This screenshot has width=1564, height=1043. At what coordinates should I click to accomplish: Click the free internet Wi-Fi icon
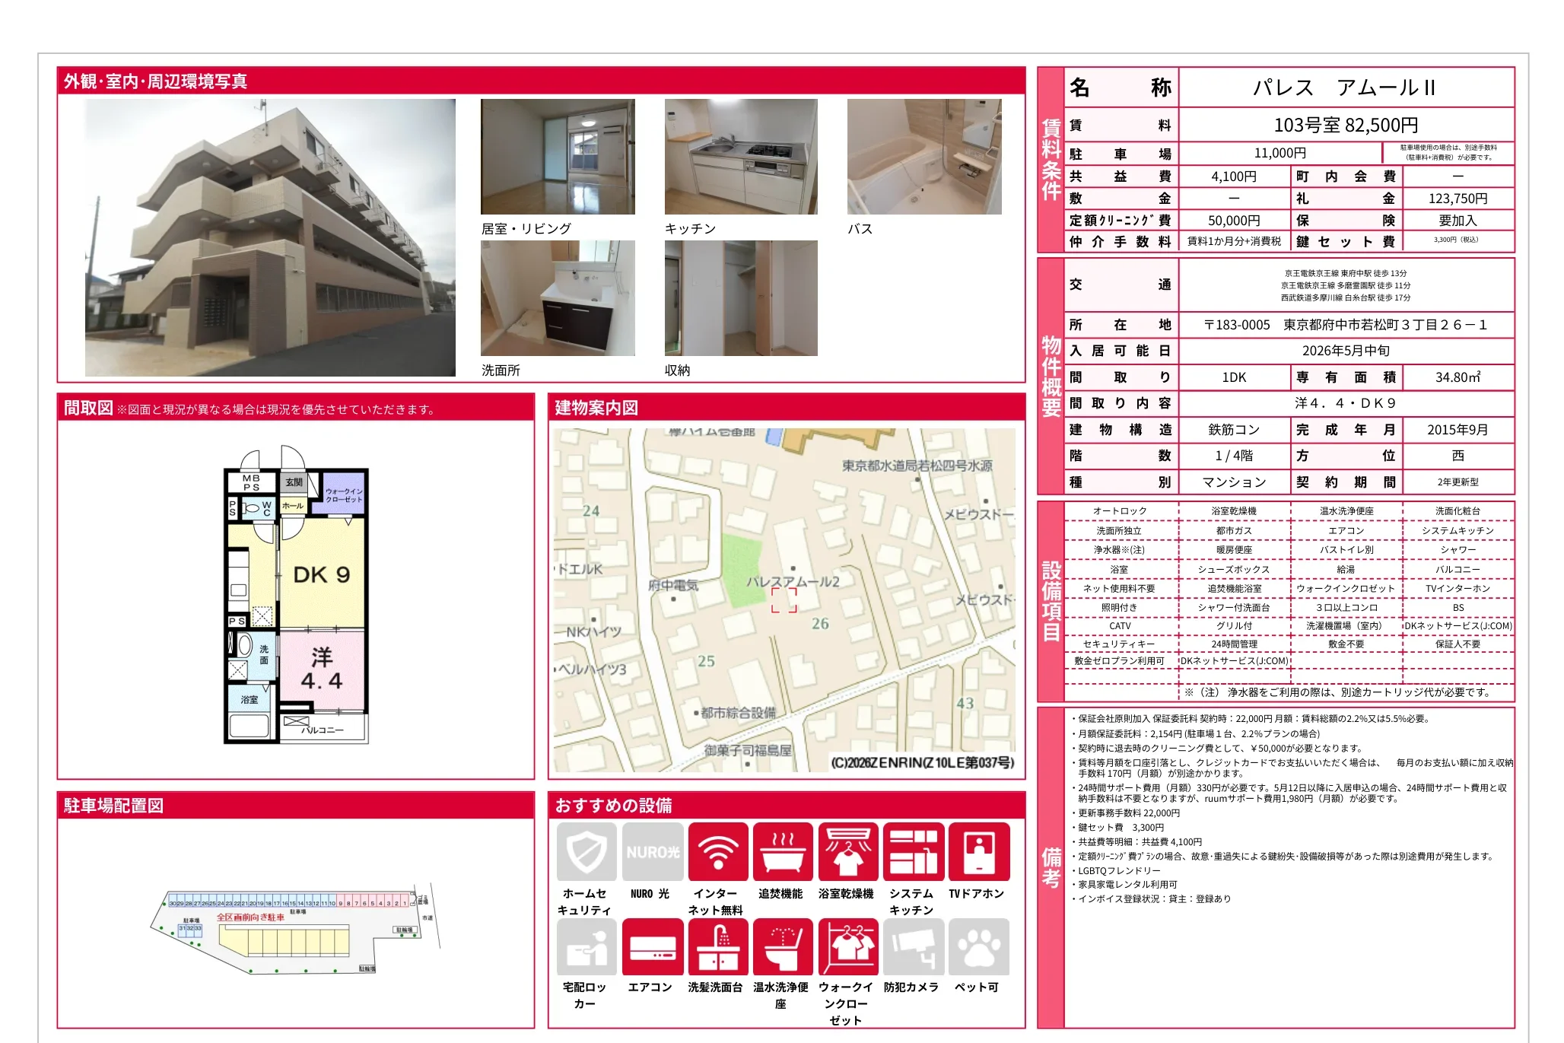717,852
